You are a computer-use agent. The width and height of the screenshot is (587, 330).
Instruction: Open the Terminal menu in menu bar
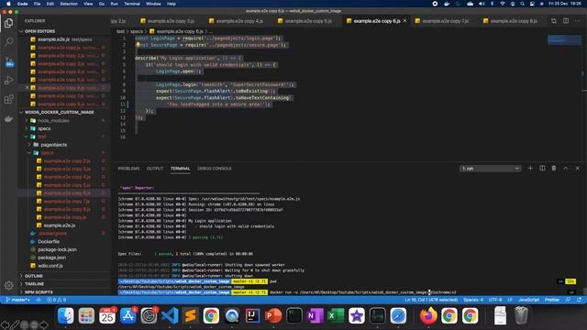coord(132,4)
